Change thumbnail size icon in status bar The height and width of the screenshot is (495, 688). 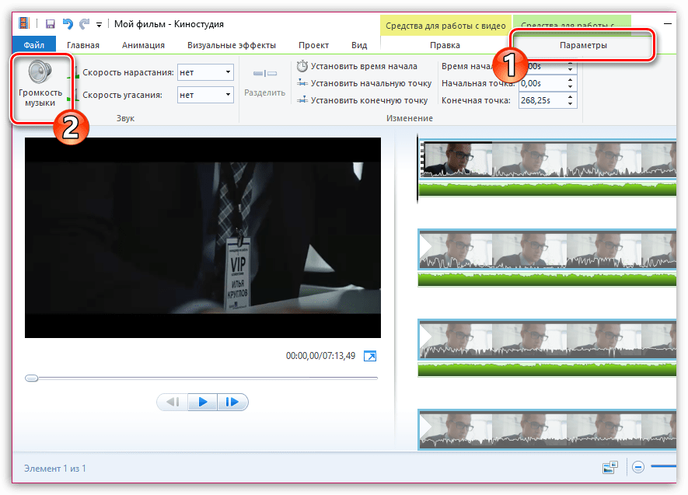coord(610,467)
